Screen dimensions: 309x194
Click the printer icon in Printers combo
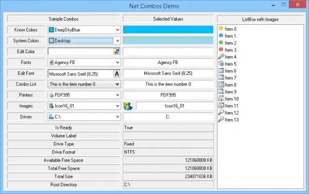tap(51, 95)
